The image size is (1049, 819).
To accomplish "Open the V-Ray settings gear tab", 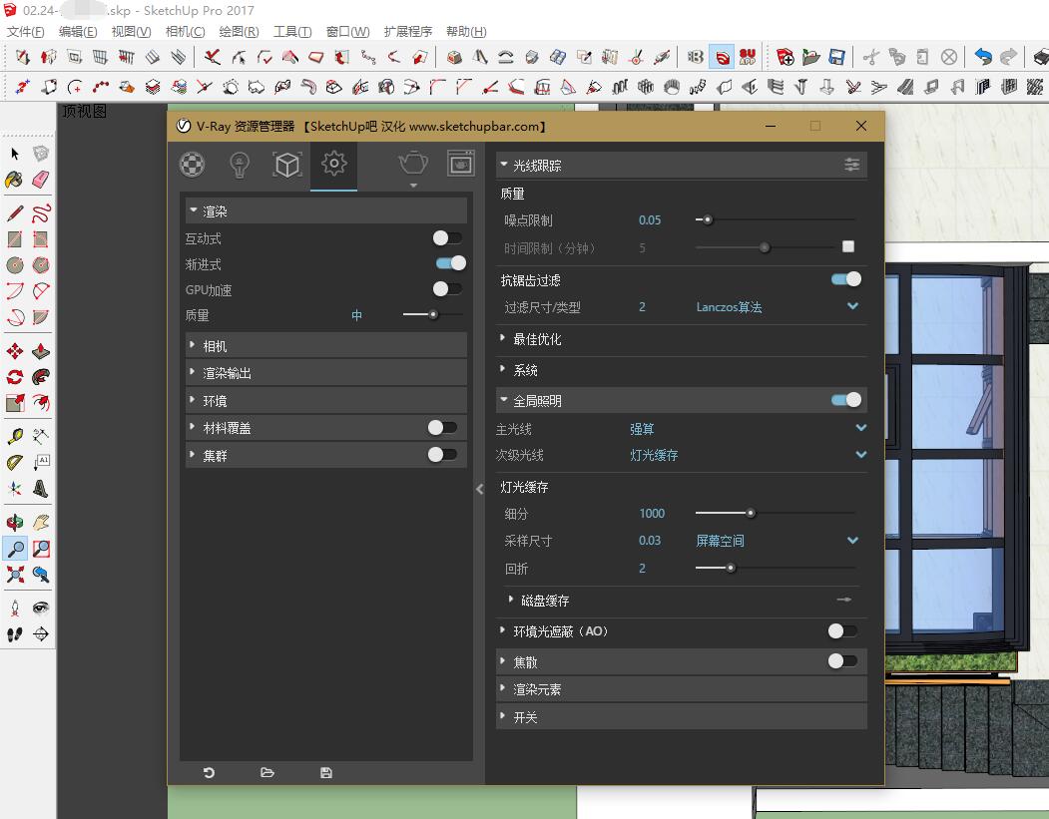I will click(x=333, y=164).
